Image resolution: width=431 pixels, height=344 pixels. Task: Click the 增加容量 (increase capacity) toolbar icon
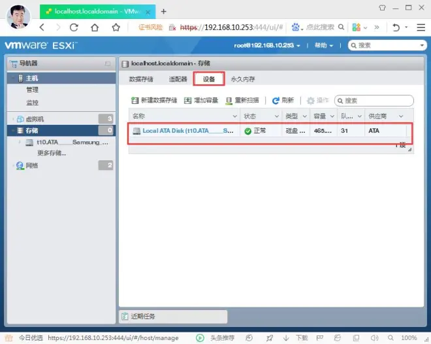click(188, 101)
